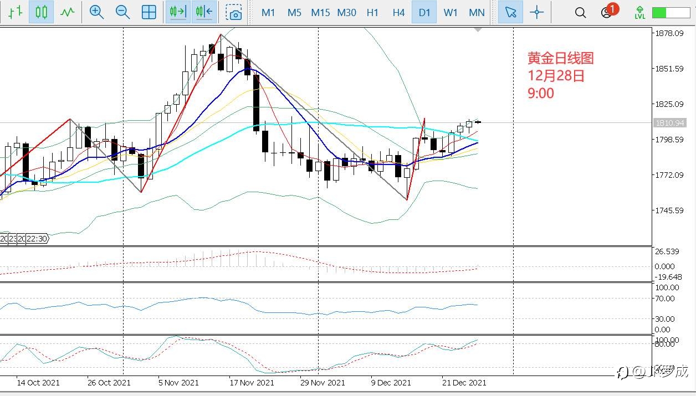Zoom out of the chart

[122, 12]
